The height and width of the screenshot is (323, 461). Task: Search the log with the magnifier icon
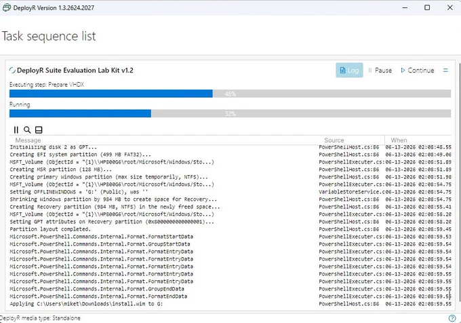(27, 130)
